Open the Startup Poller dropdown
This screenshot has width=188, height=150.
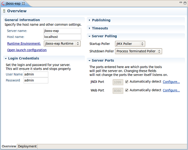130,44
